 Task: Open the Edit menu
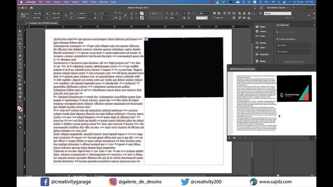point(48,2)
